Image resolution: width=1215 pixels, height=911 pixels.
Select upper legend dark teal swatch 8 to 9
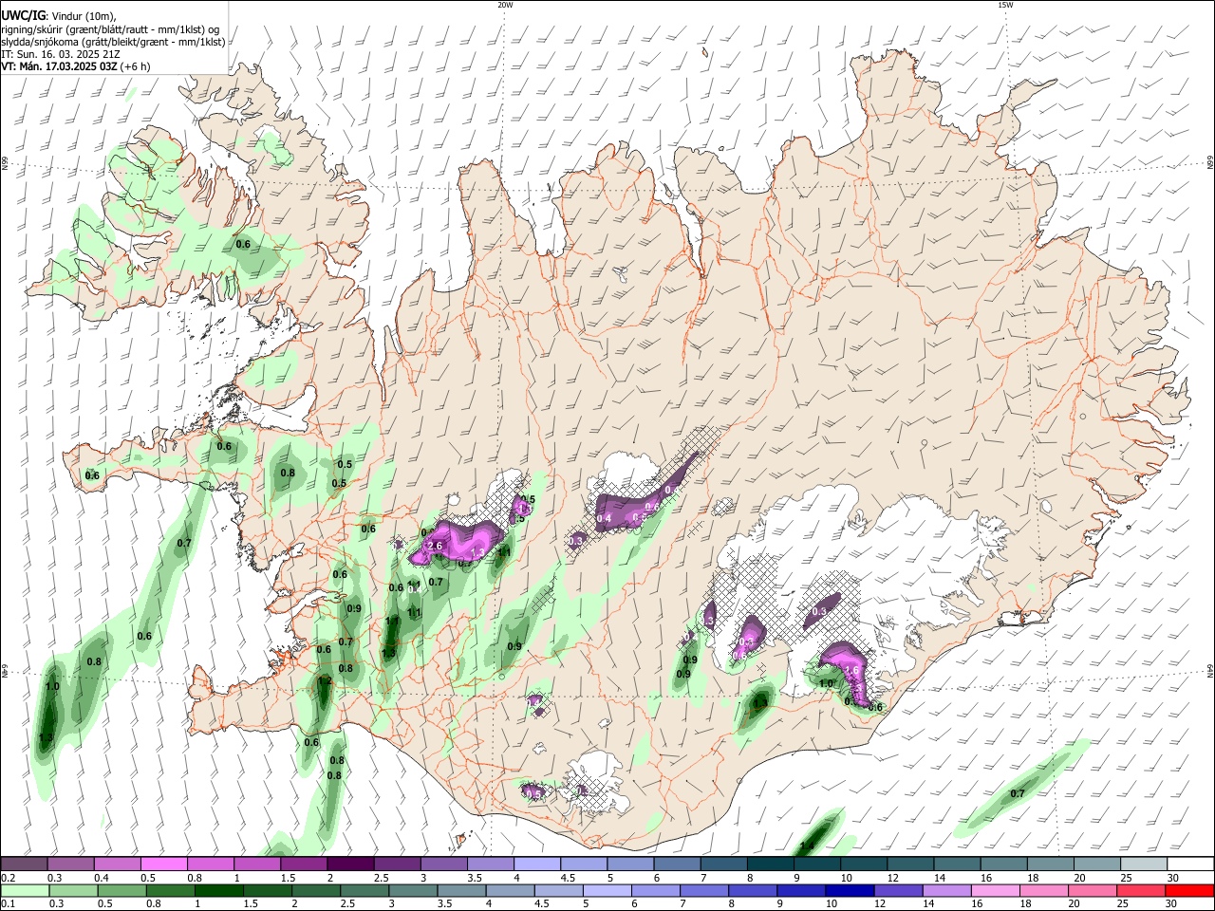click(x=770, y=865)
